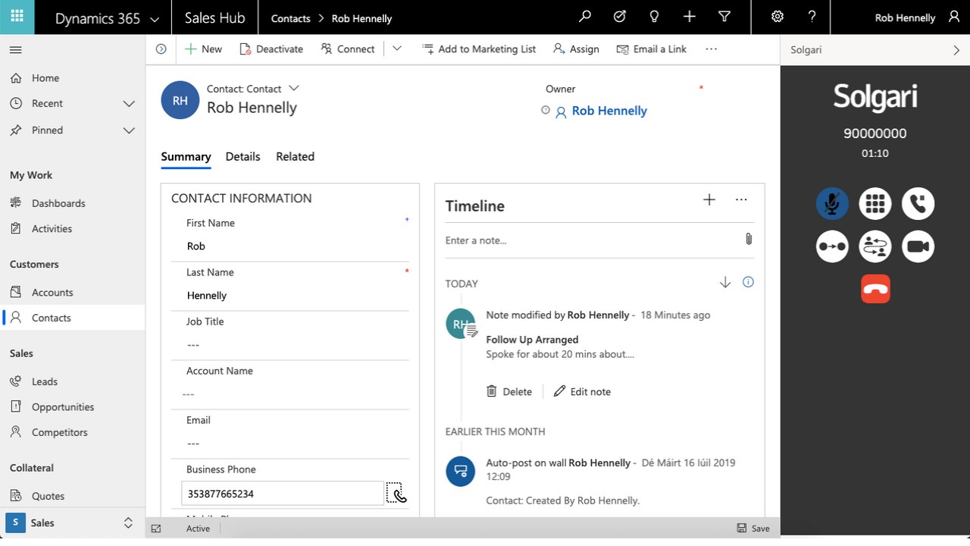Open the settings gear
Image resolution: width=970 pixels, height=546 pixels.
pos(777,17)
